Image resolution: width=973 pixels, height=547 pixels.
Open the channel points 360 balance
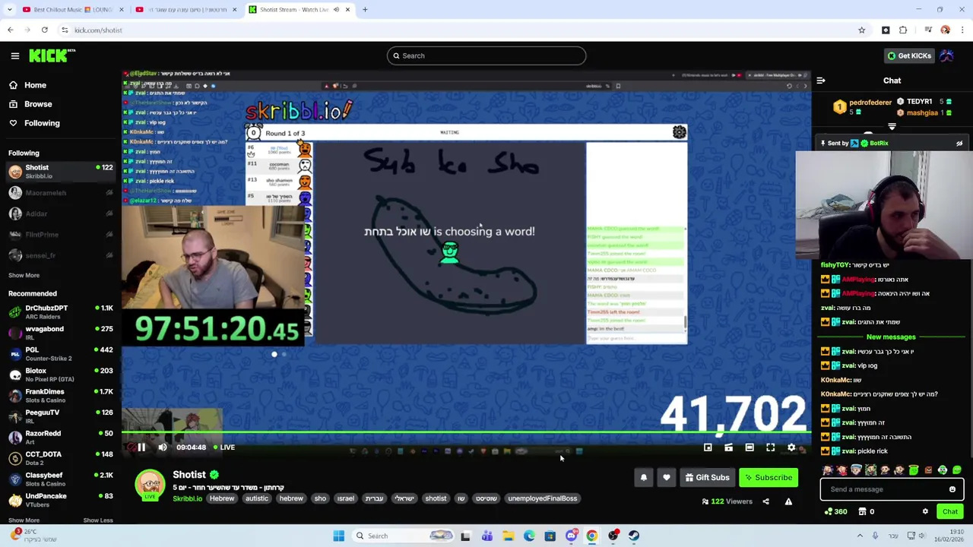[x=835, y=511]
